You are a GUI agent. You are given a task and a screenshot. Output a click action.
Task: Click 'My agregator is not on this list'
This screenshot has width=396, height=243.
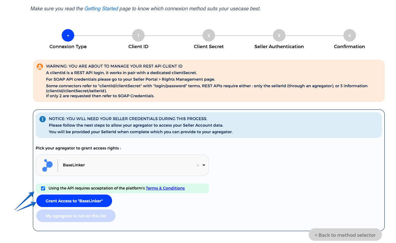[x=76, y=216]
